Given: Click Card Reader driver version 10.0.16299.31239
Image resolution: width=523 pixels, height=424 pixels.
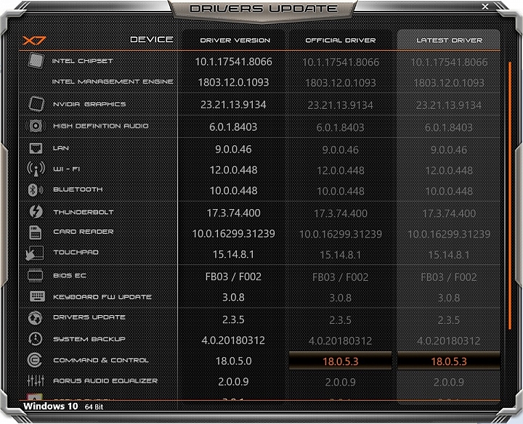Looking at the screenshot, I should [233, 233].
